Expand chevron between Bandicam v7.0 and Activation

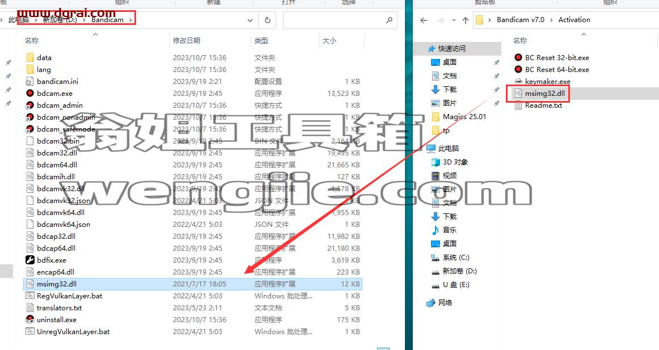[x=551, y=20]
